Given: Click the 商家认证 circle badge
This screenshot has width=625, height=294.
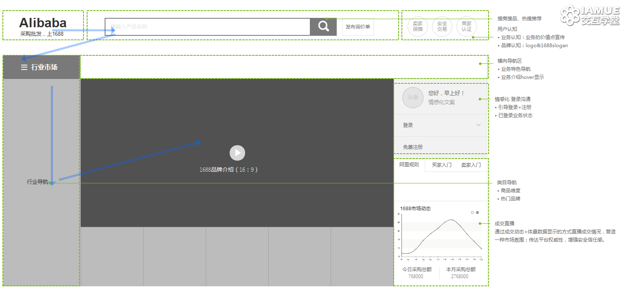Looking at the screenshot, I should (467, 26).
